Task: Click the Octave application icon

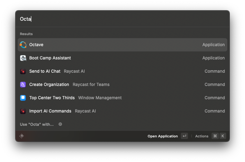Action: click(23, 45)
